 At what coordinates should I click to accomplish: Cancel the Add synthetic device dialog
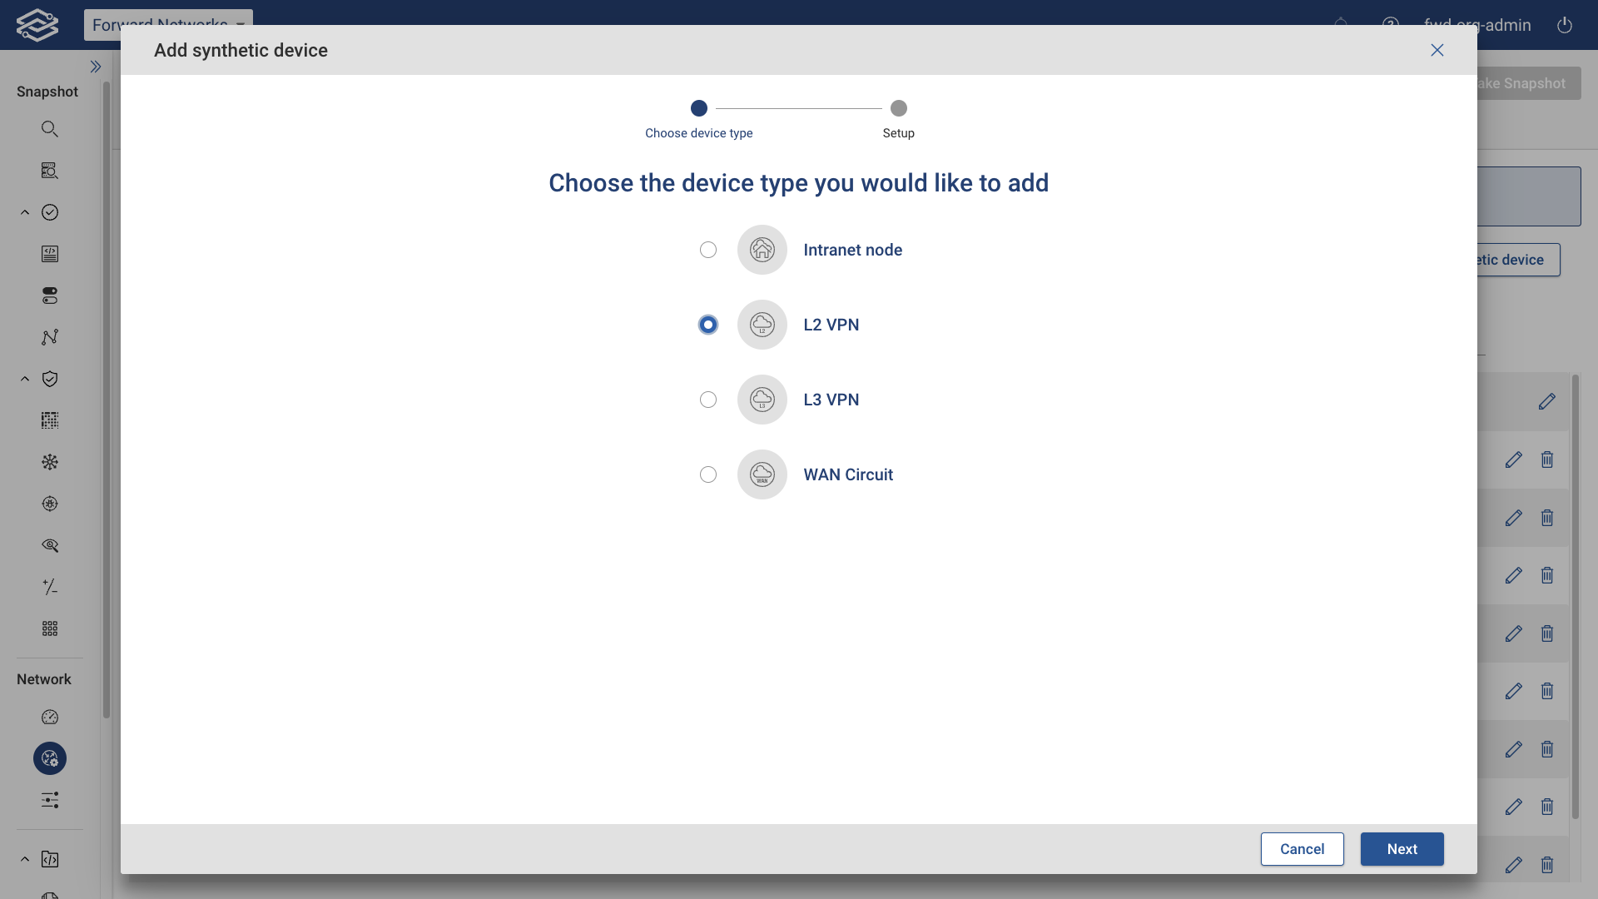1302,849
